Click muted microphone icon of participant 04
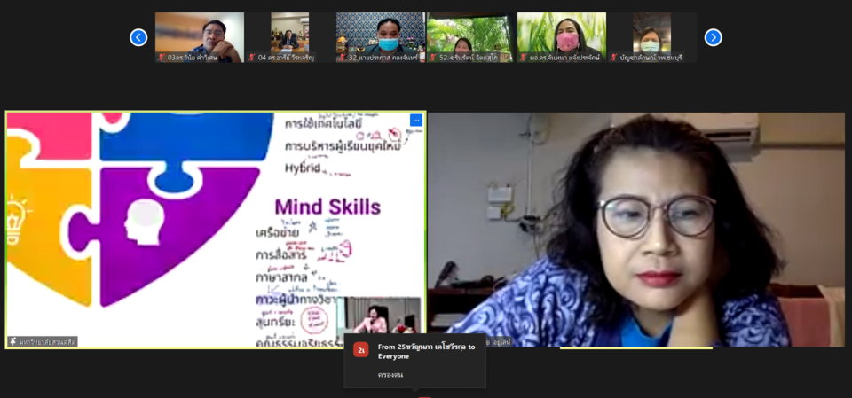Screen dimensions: 852x398 click(251, 57)
